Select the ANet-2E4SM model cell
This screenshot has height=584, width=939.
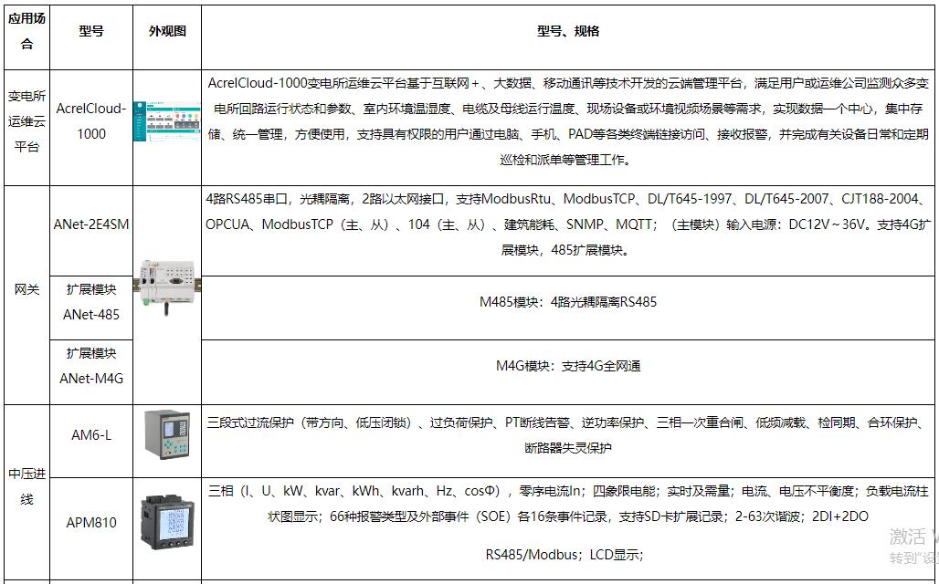tap(91, 224)
